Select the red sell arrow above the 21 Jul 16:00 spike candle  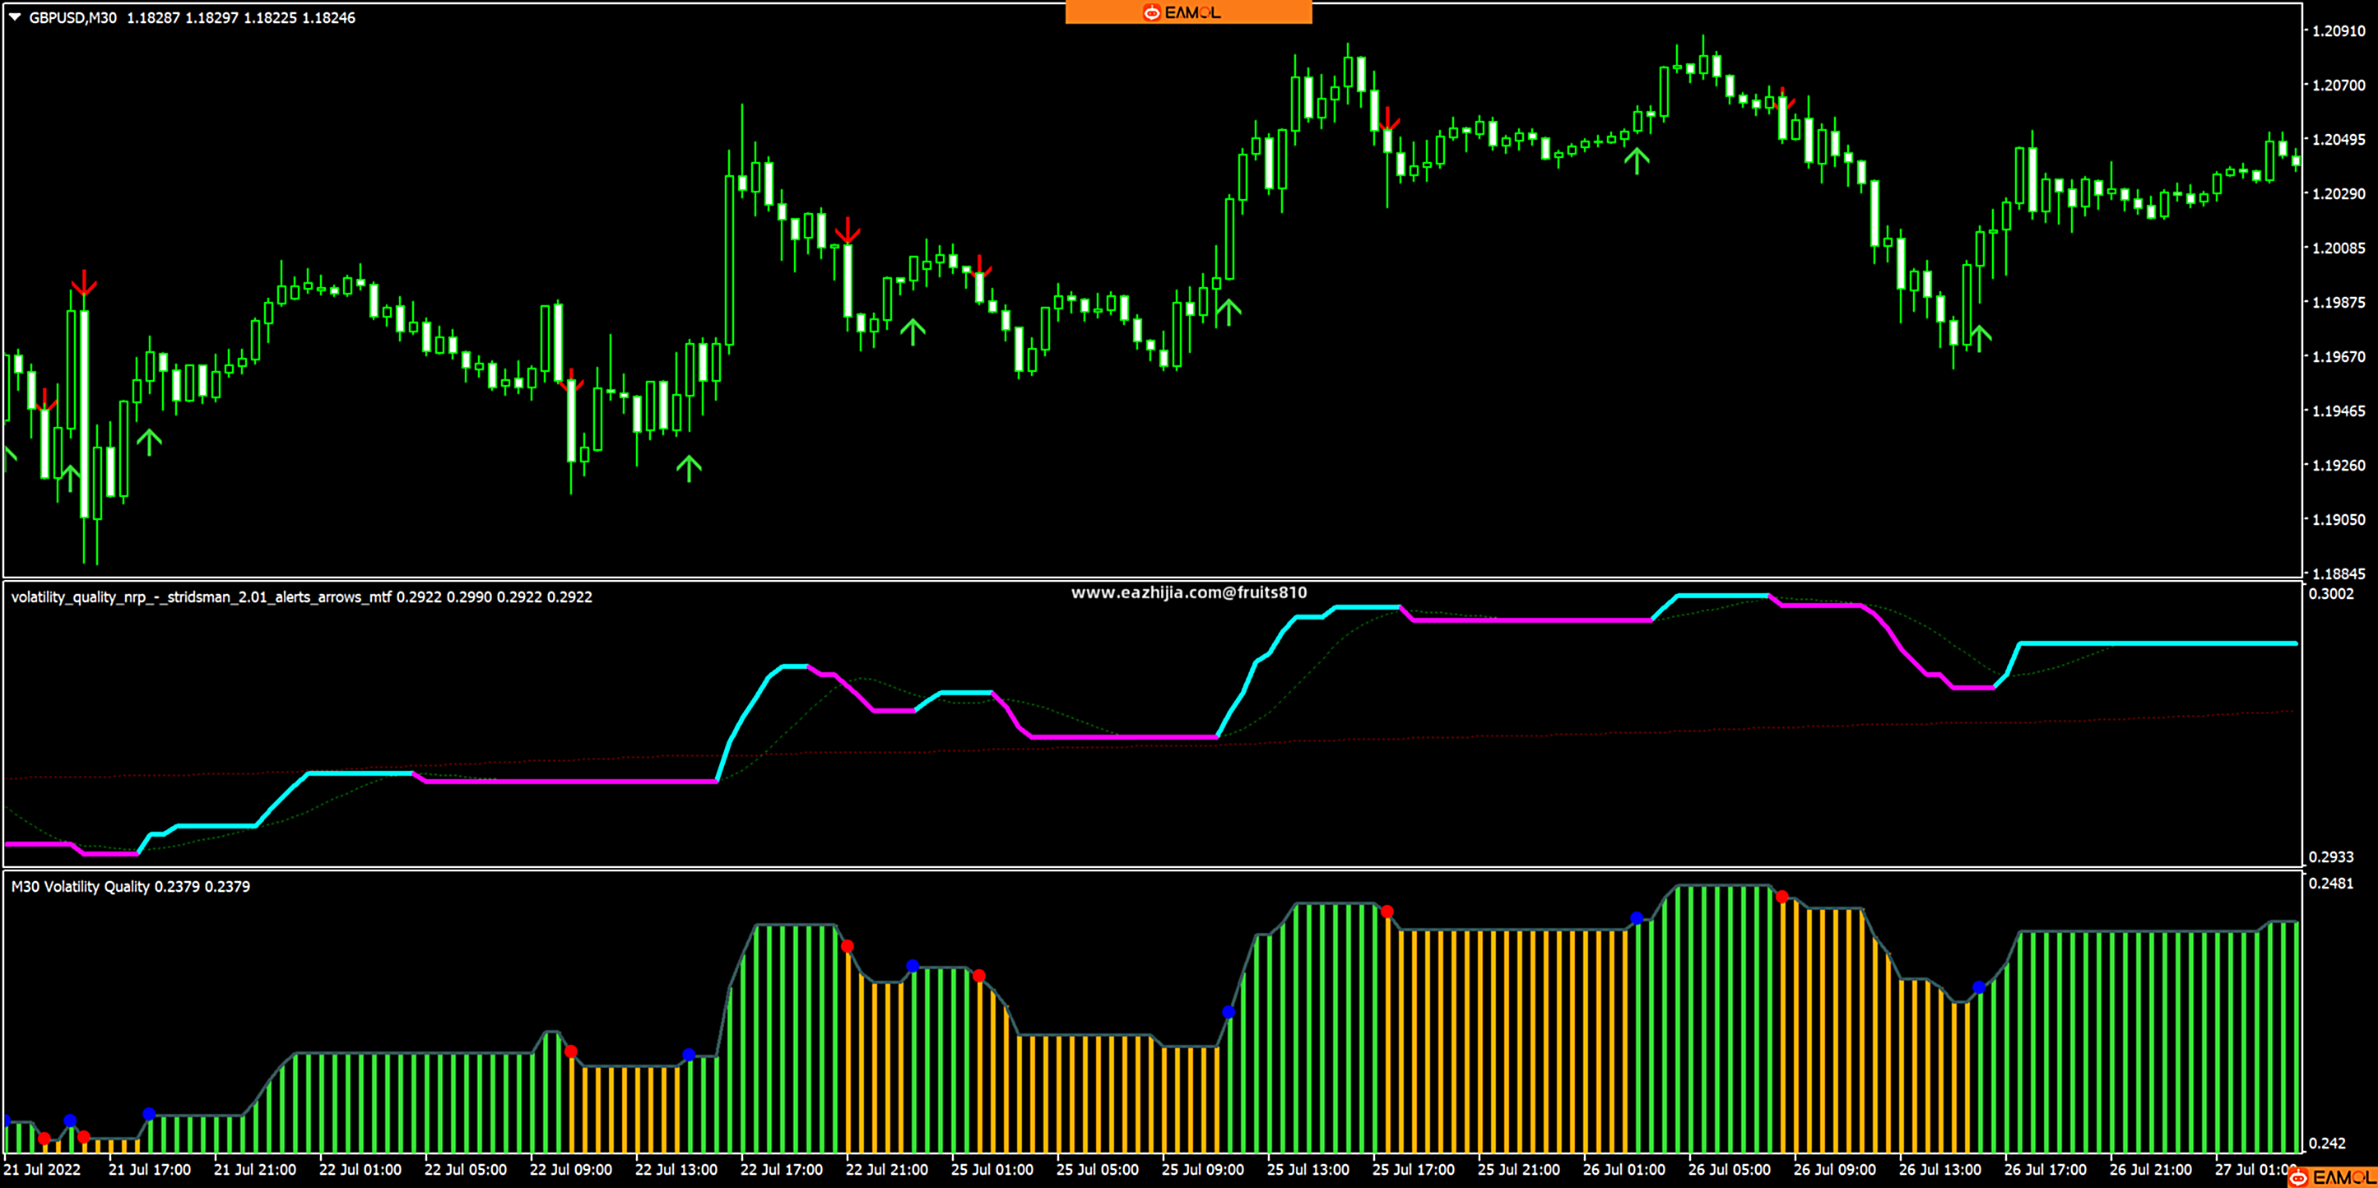coord(84,282)
